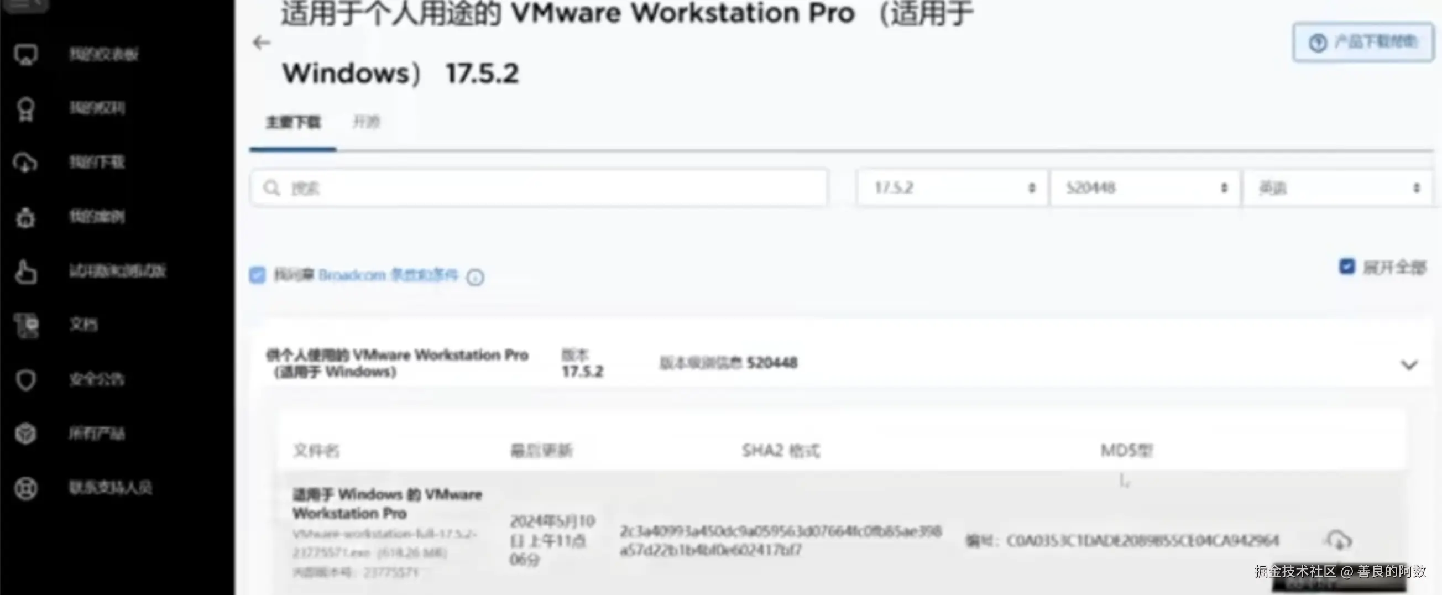The image size is (1442, 595).
Task: Collapse the VMware Workstation Pro section chevron
Action: point(1409,365)
